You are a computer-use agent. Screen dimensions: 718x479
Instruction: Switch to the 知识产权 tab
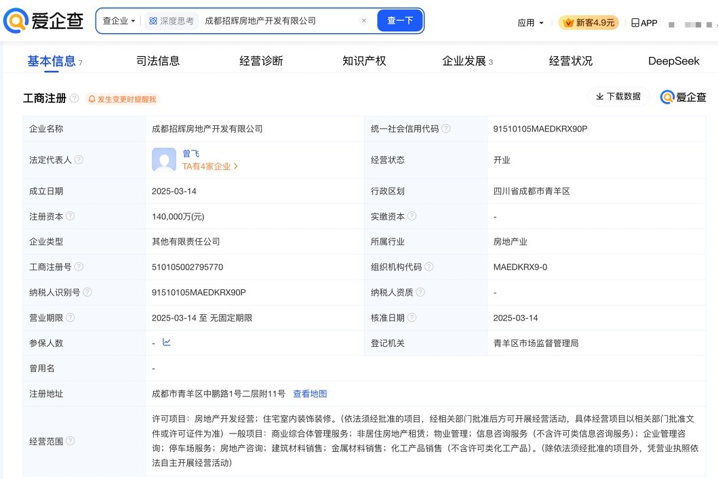(x=364, y=61)
